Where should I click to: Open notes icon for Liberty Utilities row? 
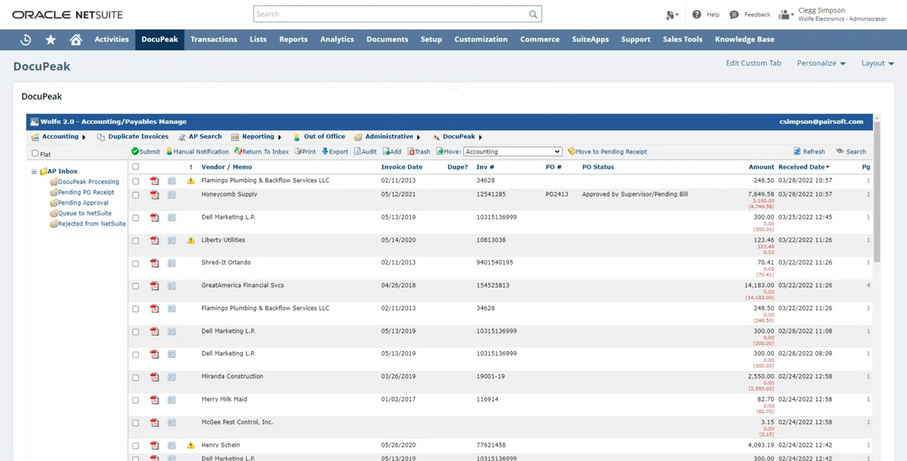pyautogui.click(x=171, y=240)
